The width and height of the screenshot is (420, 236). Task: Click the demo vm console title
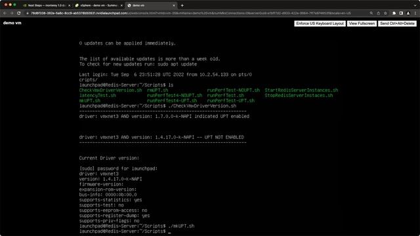click(x=12, y=23)
